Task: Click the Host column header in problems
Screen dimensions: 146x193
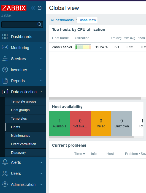Action: tap(110, 154)
